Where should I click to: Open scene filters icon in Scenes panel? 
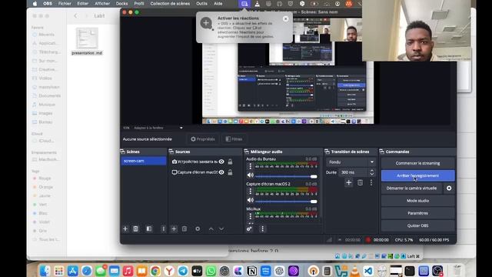click(149, 229)
